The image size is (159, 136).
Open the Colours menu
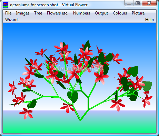click(120, 13)
